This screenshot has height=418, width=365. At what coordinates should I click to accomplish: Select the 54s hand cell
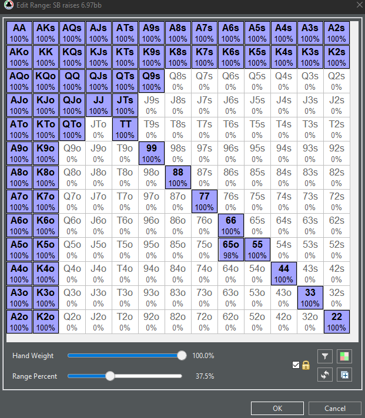click(x=284, y=250)
